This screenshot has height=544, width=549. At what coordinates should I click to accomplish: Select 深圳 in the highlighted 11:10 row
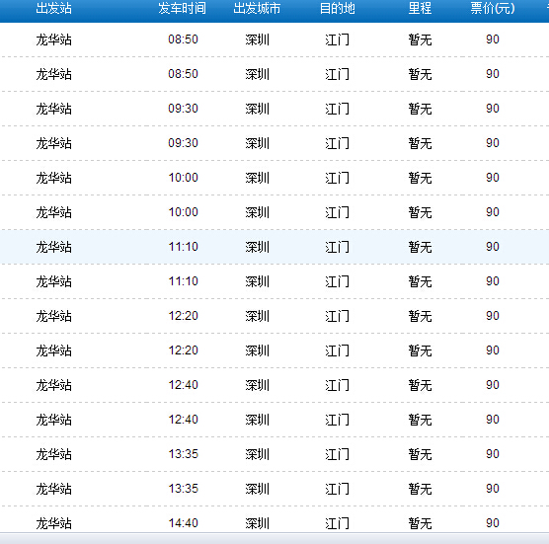click(x=257, y=247)
